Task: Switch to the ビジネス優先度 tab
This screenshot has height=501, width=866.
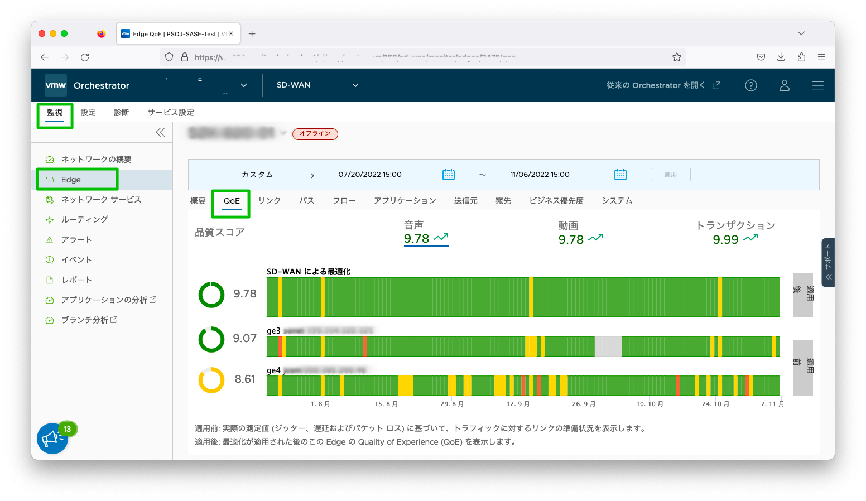Action: (x=556, y=201)
